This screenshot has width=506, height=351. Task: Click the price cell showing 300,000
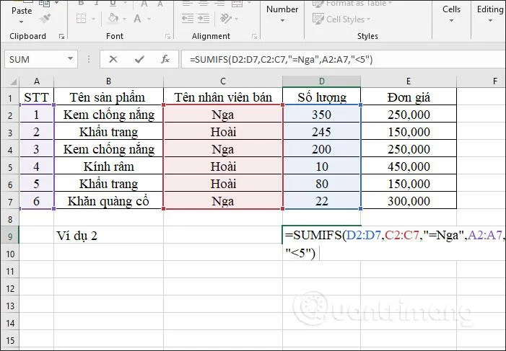click(409, 200)
